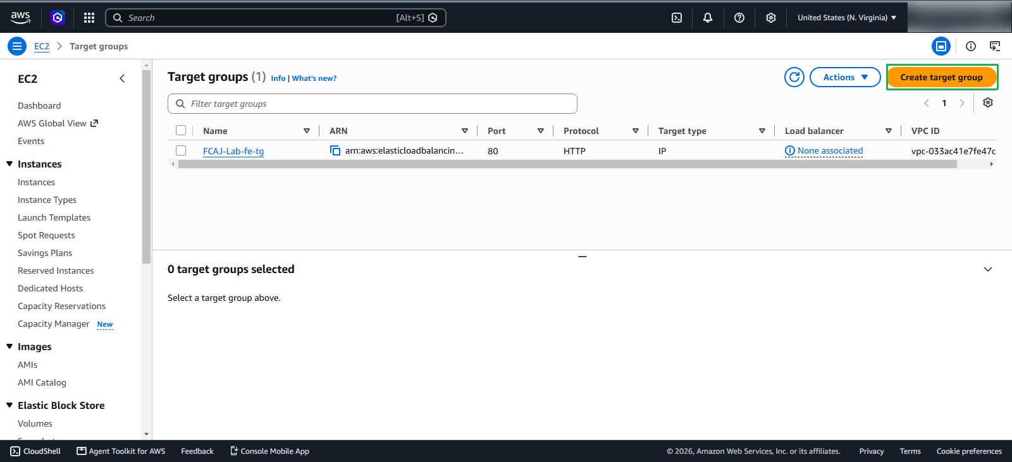Viewport: 1012px width, 462px height.
Task: Open the AWS console home logo
Action: pyautogui.click(x=20, y=18)
